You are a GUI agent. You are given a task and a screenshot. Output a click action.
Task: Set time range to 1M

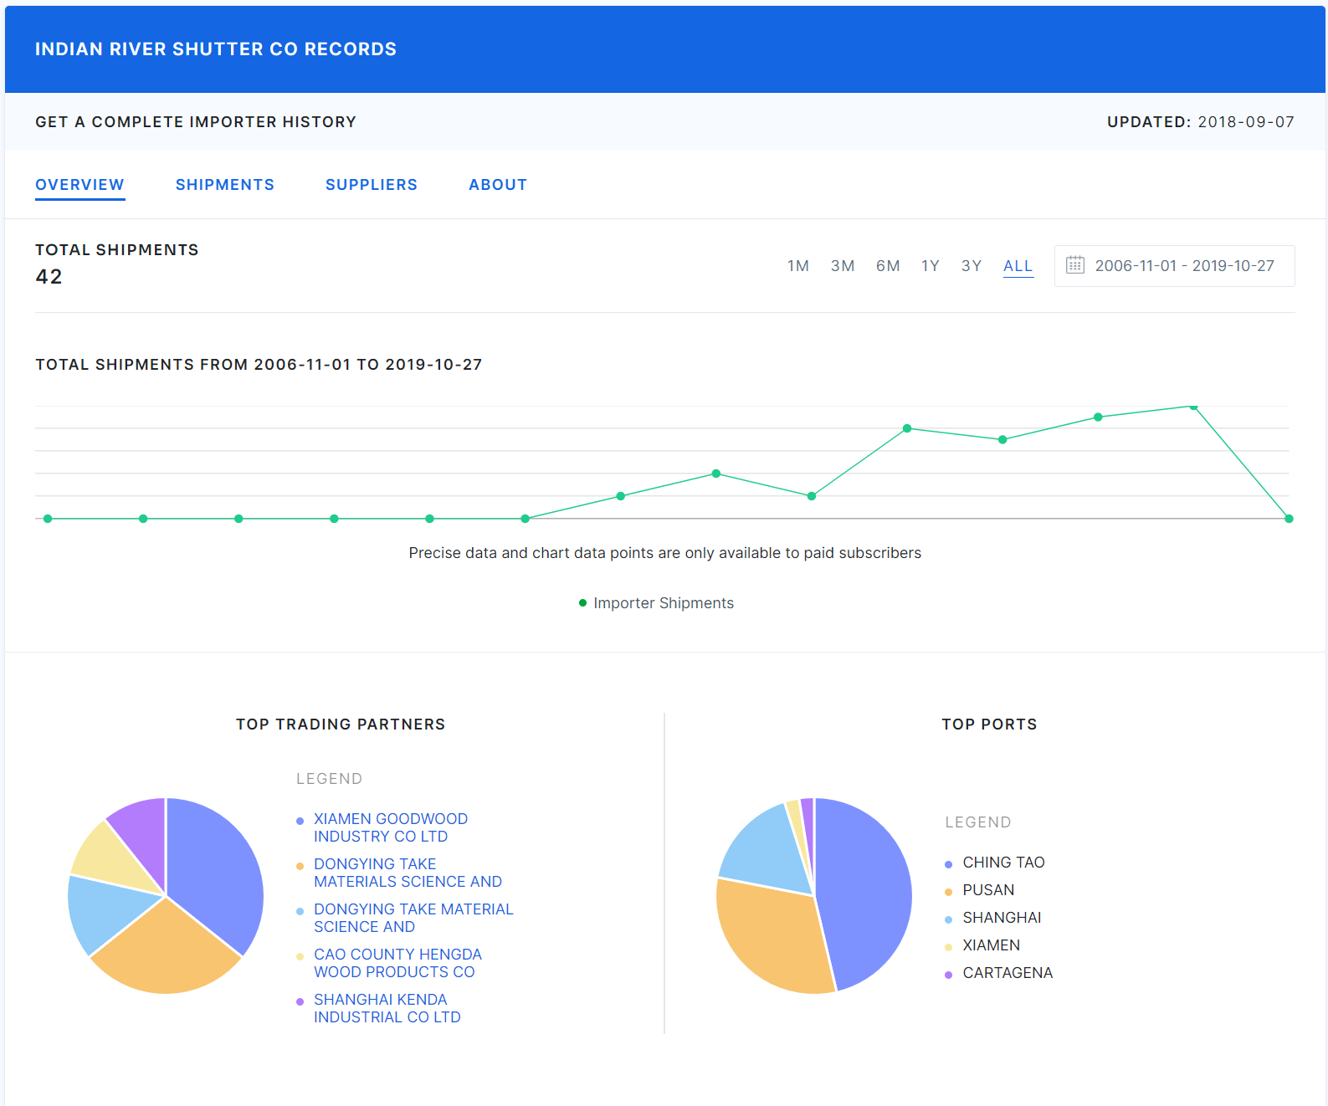pos(797,266)
